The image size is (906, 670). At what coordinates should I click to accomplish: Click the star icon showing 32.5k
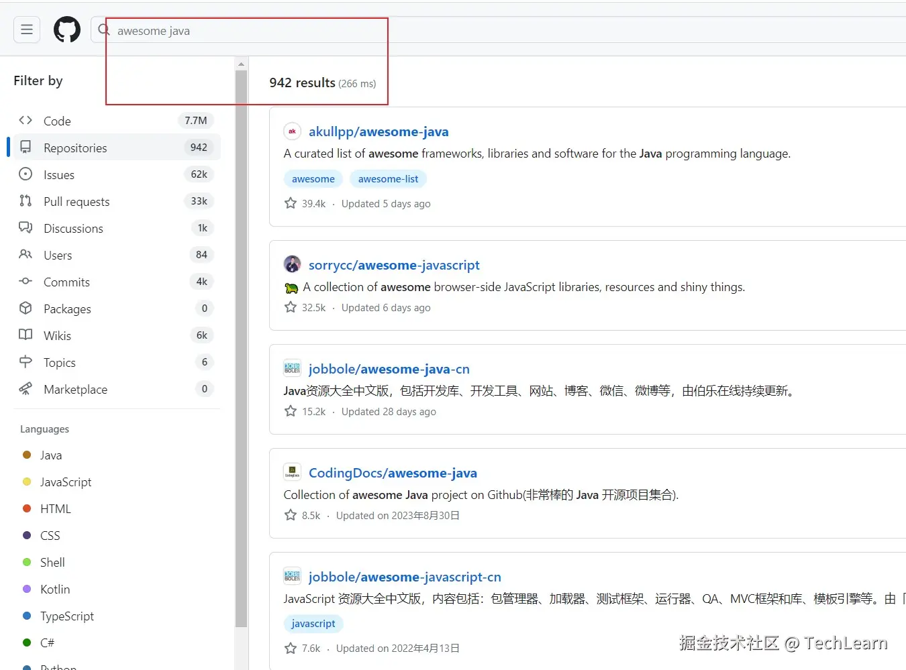click(x=291, y=307)
